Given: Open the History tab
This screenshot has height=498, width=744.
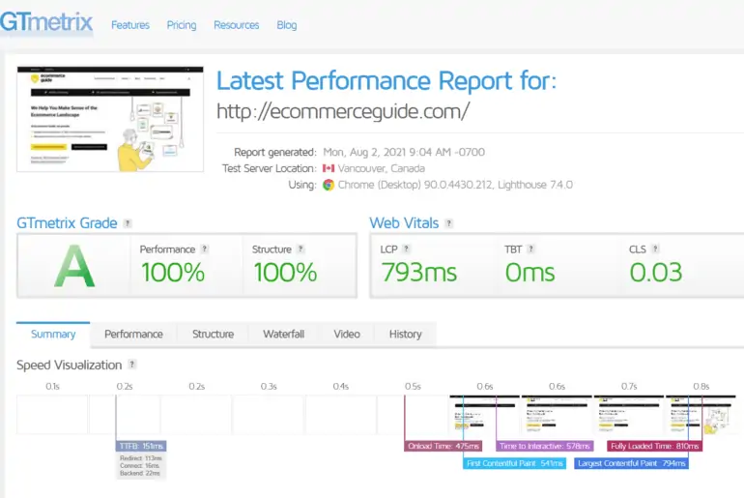Looking at the screenshot, I should coord(405,335).
